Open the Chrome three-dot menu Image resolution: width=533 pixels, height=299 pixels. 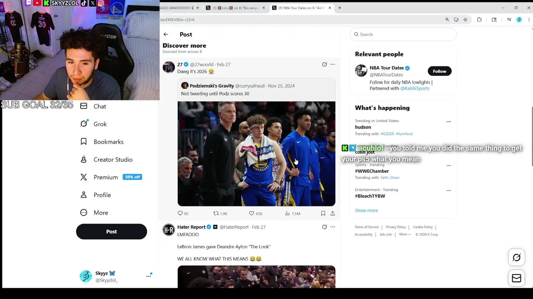click(529, 20)
